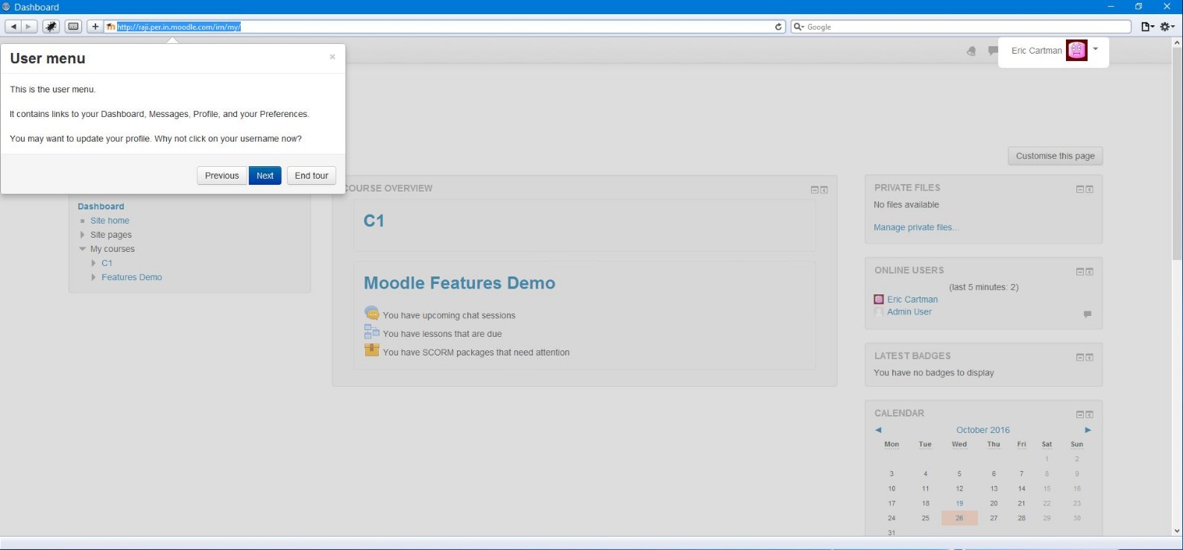Screen dimensions: 1183x550
Task: Reload the page with the refresh icon
Action: (x=779, y=27)
